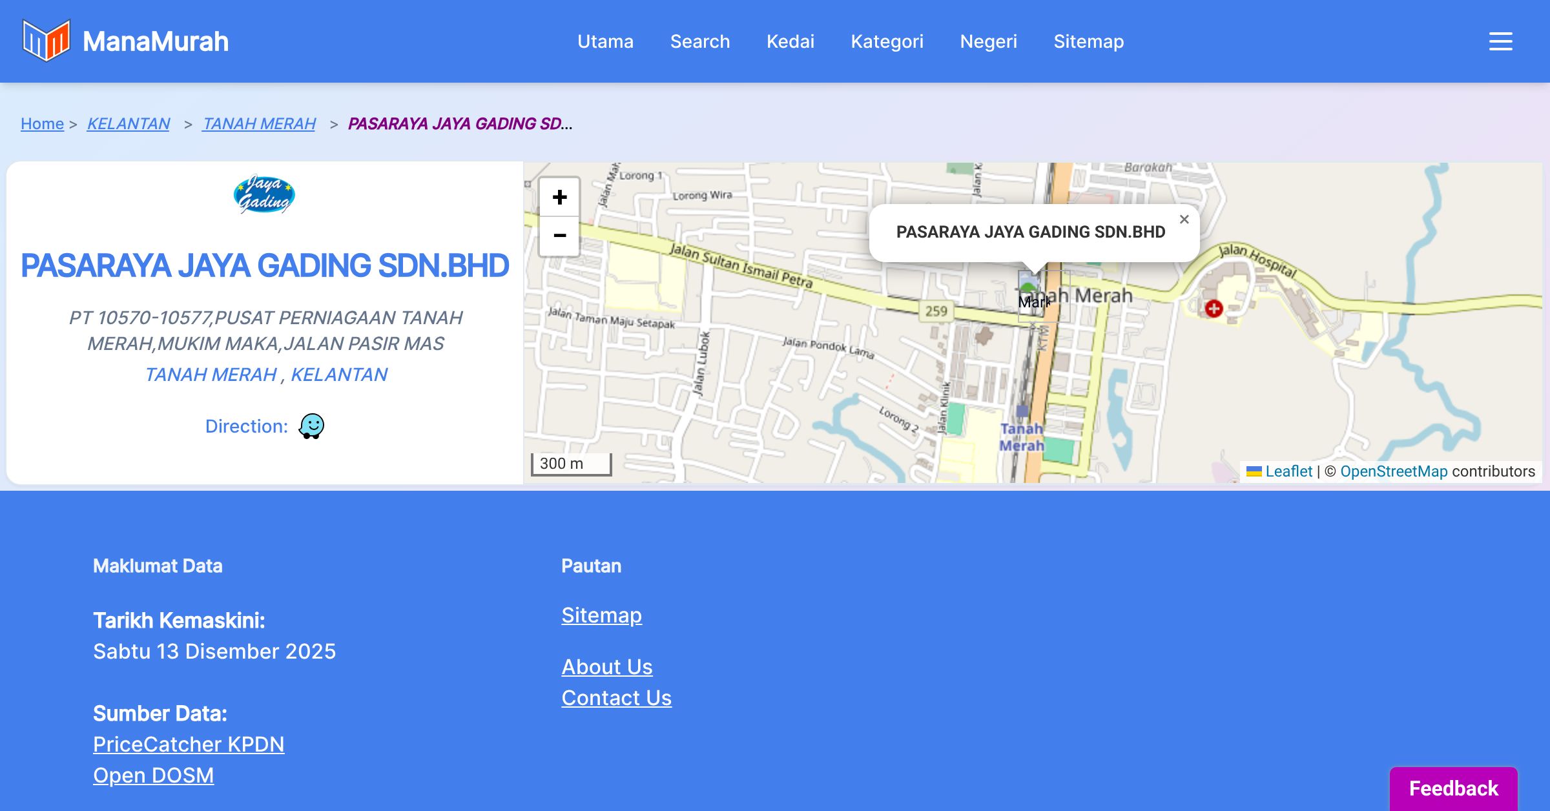The height and width of the screenshot is (811, 1550).
Task: Zoom out on the map
Action: pyautogui.click(x=559, y=236)
